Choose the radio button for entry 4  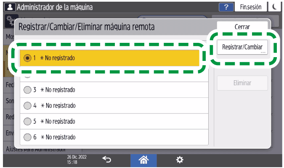click(x=28, y=105)
